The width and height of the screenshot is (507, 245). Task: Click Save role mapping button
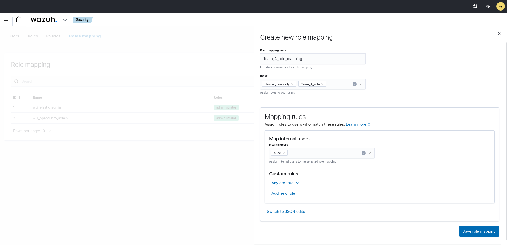(x=479, y=231)
